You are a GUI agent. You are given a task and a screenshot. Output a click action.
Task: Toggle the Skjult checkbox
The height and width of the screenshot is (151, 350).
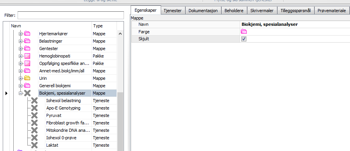(244, 39)
